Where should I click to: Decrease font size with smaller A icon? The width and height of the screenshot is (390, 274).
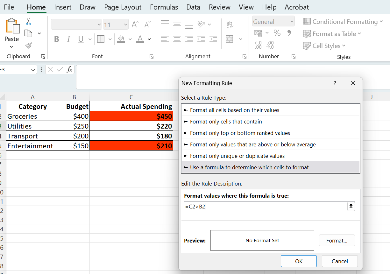[147, 25]
